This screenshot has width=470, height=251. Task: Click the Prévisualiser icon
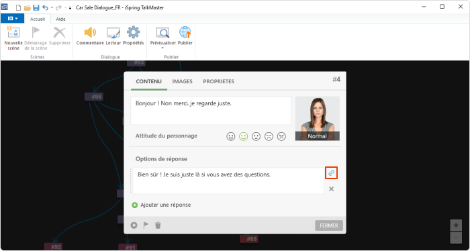pos(162,32)
